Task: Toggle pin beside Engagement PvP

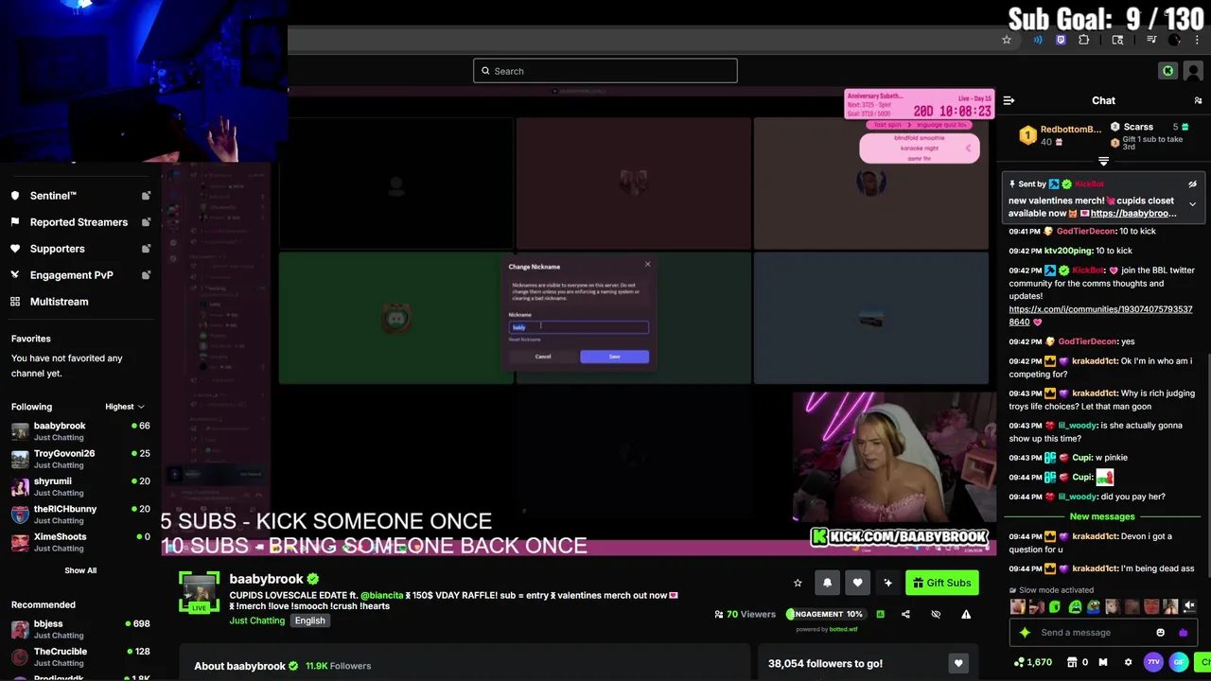Action: coord(146,275)
